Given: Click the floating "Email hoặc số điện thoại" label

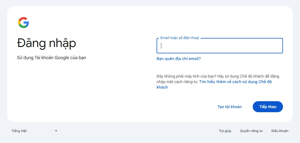Looking at the screenshot, I should pos(180,38).
